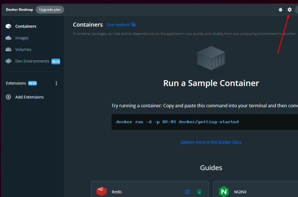Click the Volumes disk icon

pos(8,49)
